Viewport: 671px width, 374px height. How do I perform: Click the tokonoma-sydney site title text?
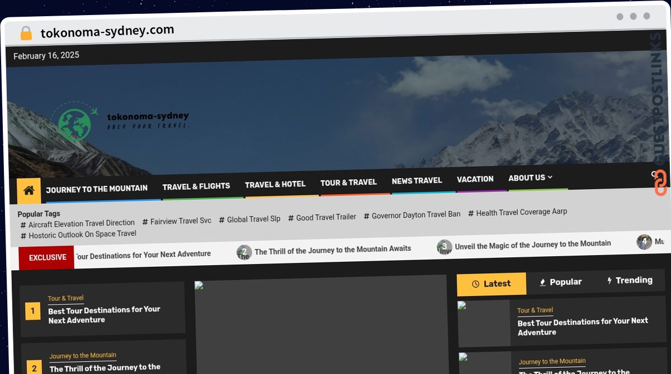[x=148, y=117]
